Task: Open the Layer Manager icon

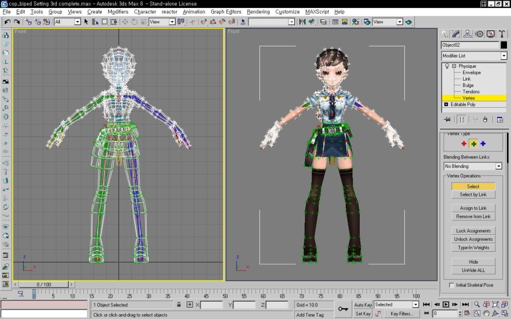Action: click(323, 22)
